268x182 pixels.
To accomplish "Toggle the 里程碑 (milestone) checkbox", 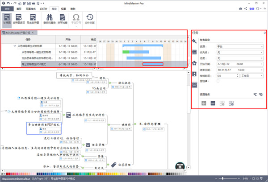I will pos(218,81).
